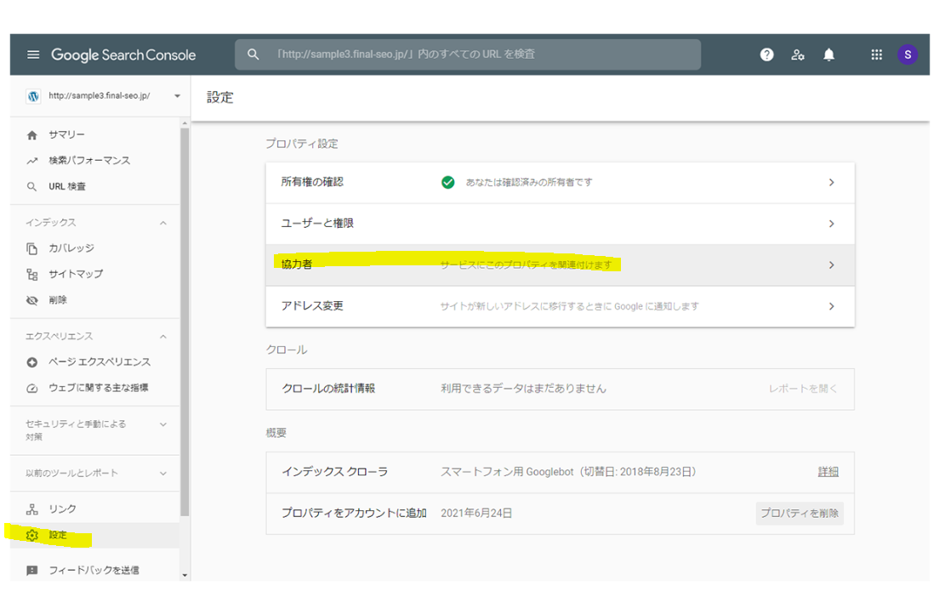Viewport: 945px width, 614px height.
Task: Expand the 以前のツールとレポート section
Action: [x=94, y=473]
